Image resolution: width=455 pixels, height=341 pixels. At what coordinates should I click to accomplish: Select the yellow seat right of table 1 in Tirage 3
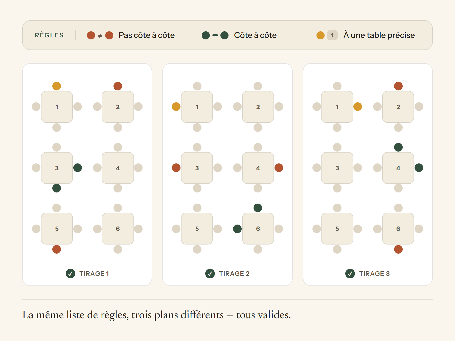[x=358, y=107]
